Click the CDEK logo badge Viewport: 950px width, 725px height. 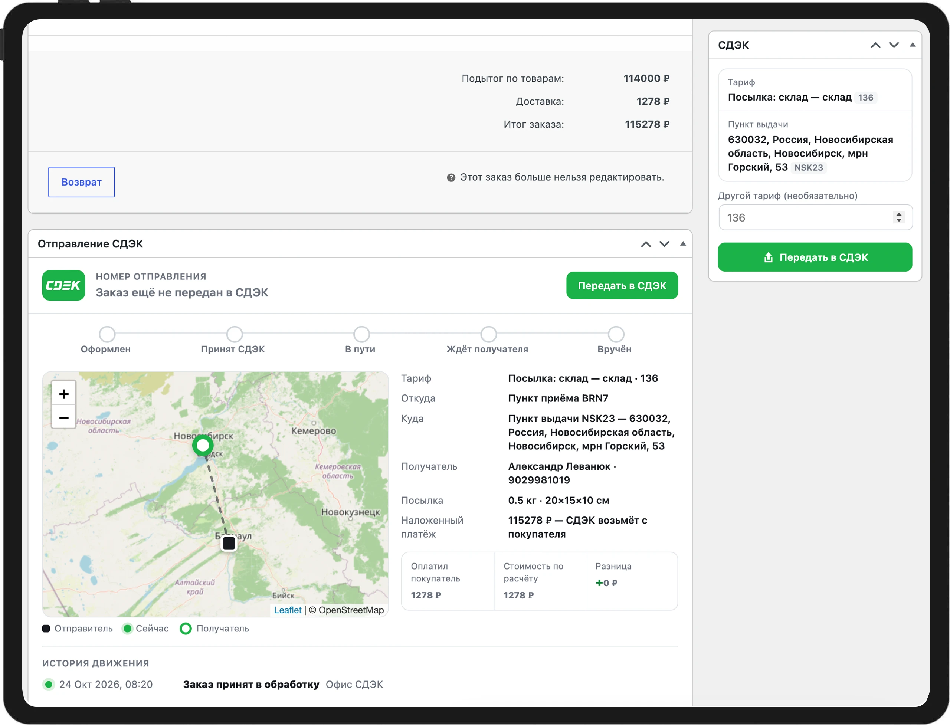point(63,285)
